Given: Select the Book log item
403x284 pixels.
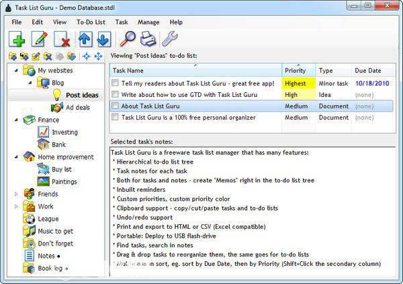Looking at the screenshot, I should click(x=50, y=268).
